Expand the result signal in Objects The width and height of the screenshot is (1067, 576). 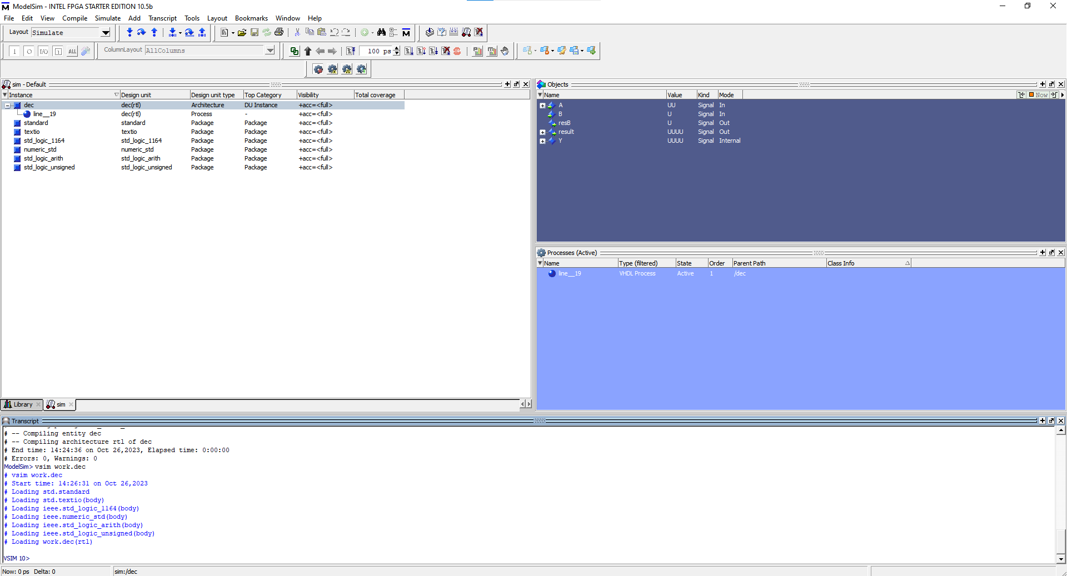(x=542, y=132)
